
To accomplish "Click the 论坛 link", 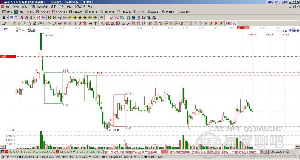I will pyautogui.click(x=277, y=2).
